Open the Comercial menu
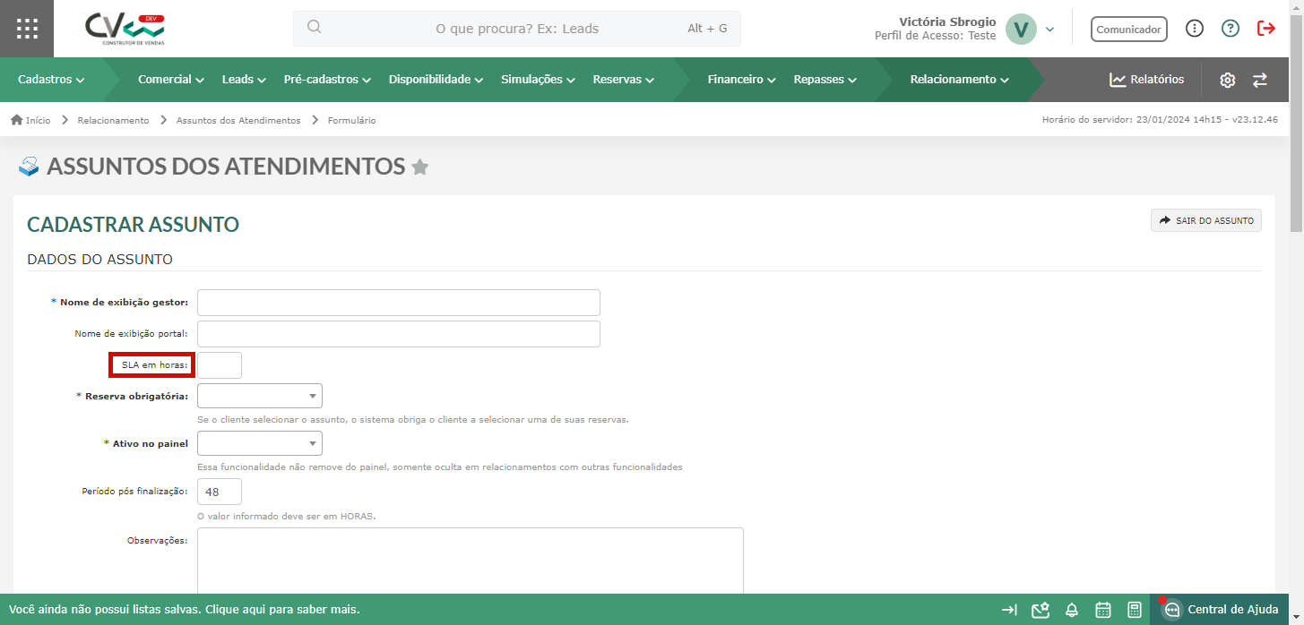The image size is (1304, 625). click(171, 80)
